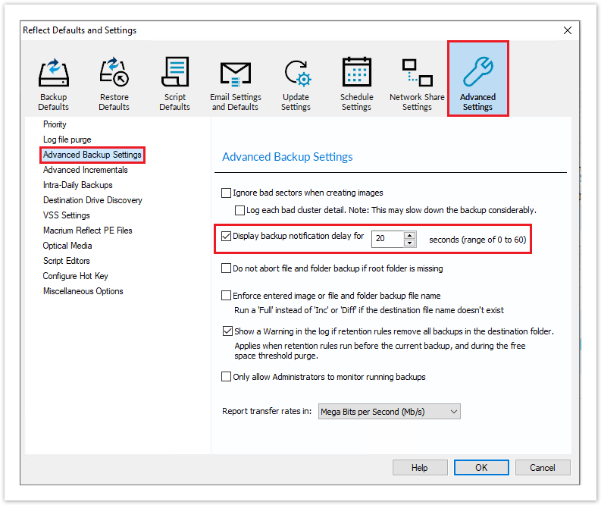Click the Help button
Viewport: 601px width, 505px height.
click(420, 467)
